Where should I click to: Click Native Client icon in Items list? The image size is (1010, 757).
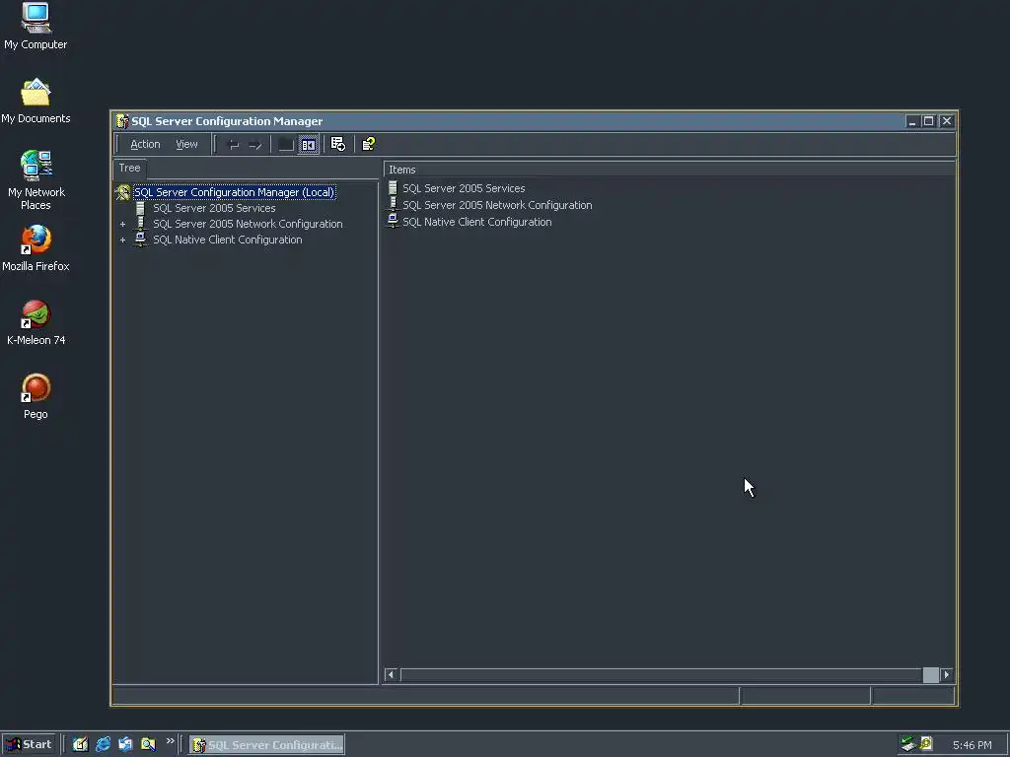[x=393, y=221]
